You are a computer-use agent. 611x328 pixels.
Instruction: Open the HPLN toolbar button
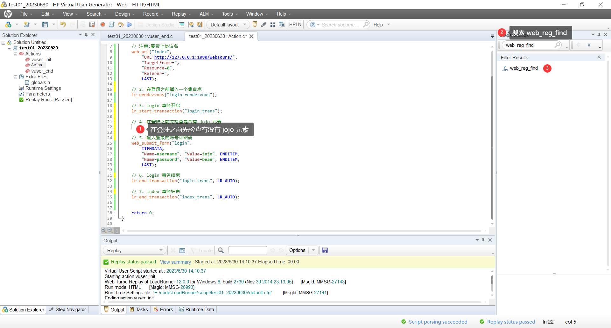pyautogui.click(x=295, y=25)
